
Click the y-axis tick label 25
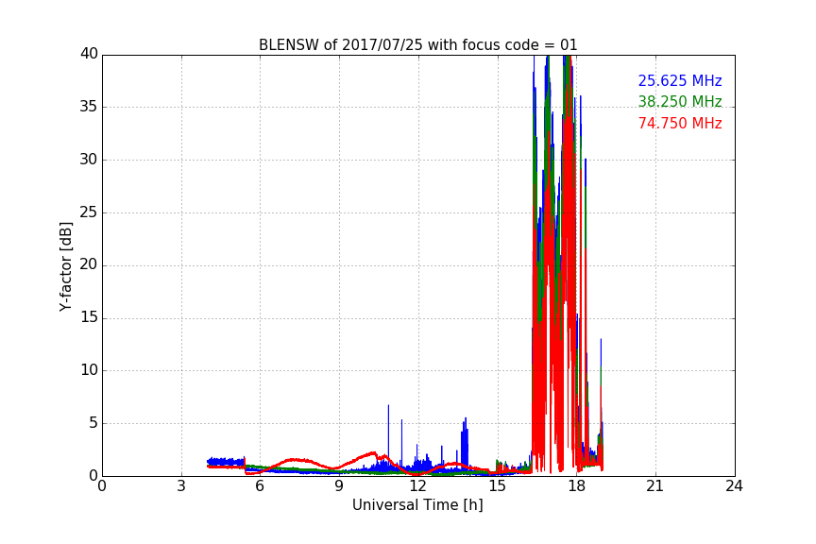pos(89,212)
